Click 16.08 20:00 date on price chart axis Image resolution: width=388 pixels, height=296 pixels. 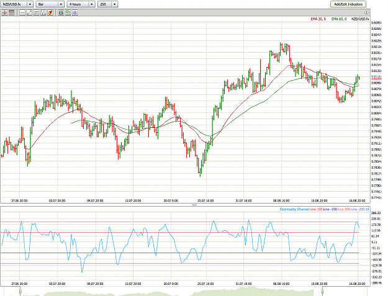357,200
